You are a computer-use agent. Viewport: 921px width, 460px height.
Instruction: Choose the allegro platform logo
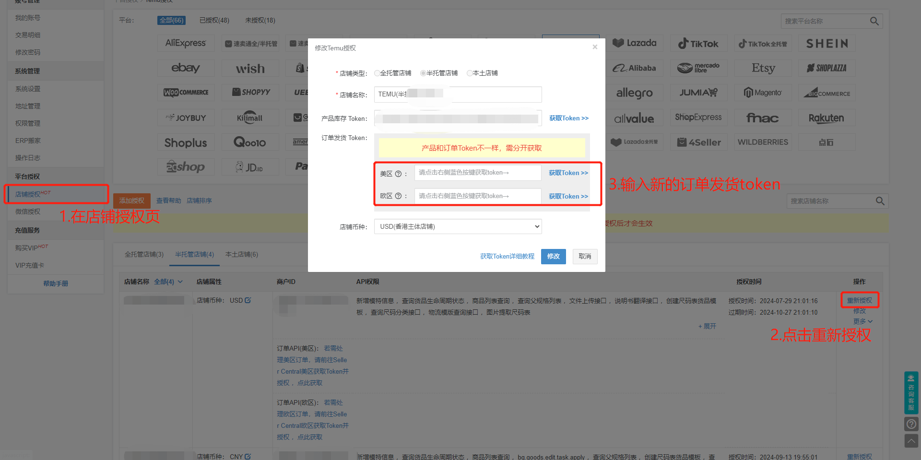click(x=635, y=93)
